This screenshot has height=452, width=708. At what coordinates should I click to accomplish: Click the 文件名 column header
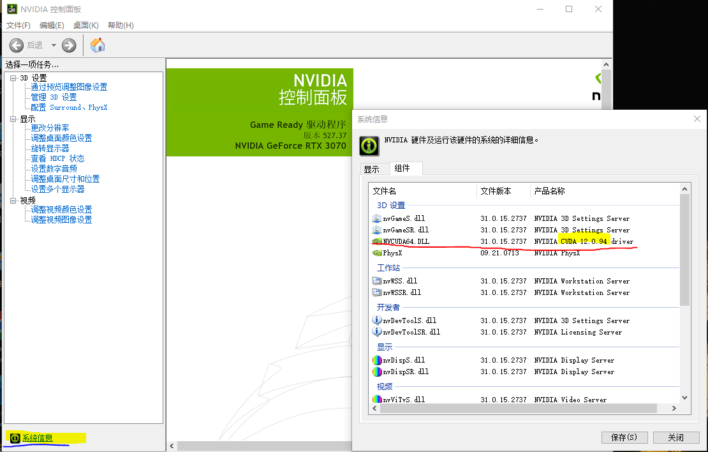pos(423,191)
